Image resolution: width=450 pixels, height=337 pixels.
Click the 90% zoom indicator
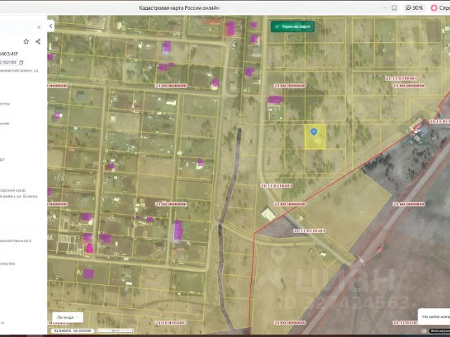414,8
